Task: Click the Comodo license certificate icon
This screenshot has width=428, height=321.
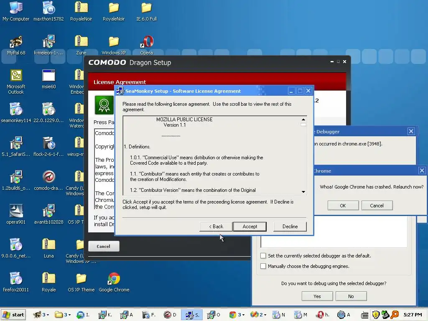Action: coord(104,105)
